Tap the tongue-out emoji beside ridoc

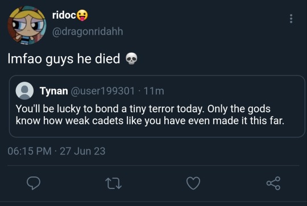[x=82, y=15]
